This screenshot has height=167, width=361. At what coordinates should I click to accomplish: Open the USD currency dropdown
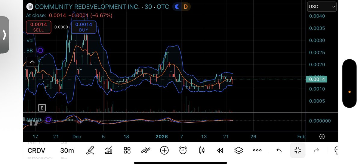(322, 6)
